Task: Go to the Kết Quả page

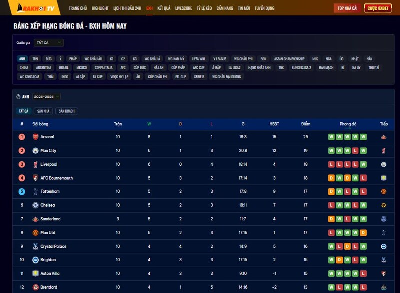Action: coord(164,8)
